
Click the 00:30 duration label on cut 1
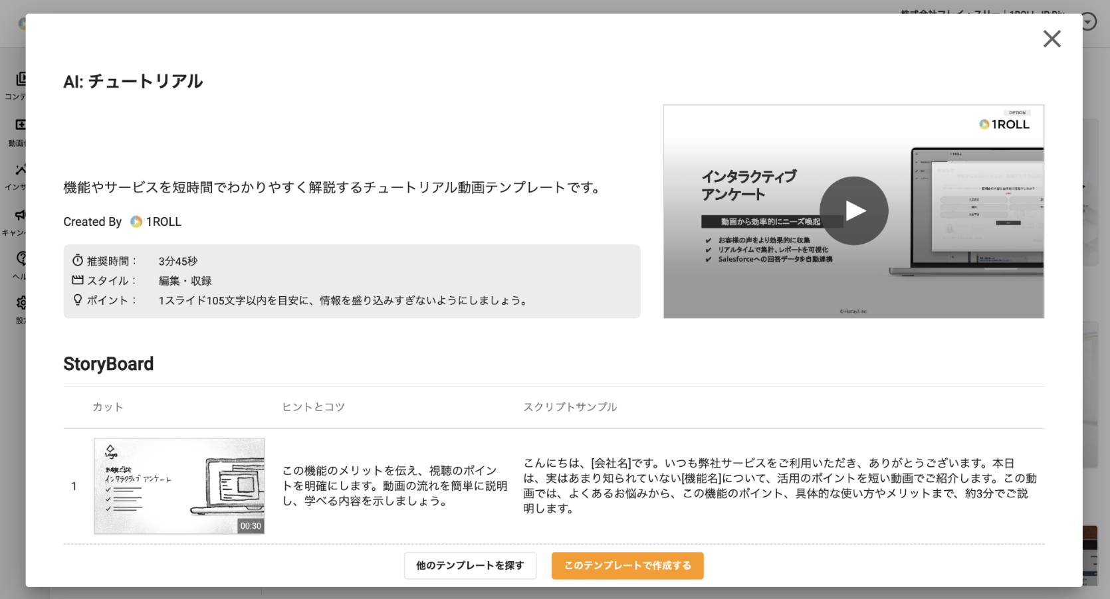coord(251,526)
